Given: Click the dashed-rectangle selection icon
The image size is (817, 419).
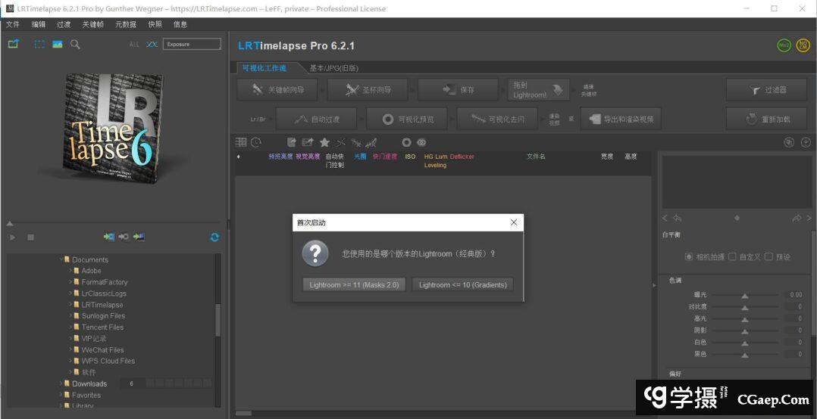Looking at the screenshot, I should tap(39, 45).
